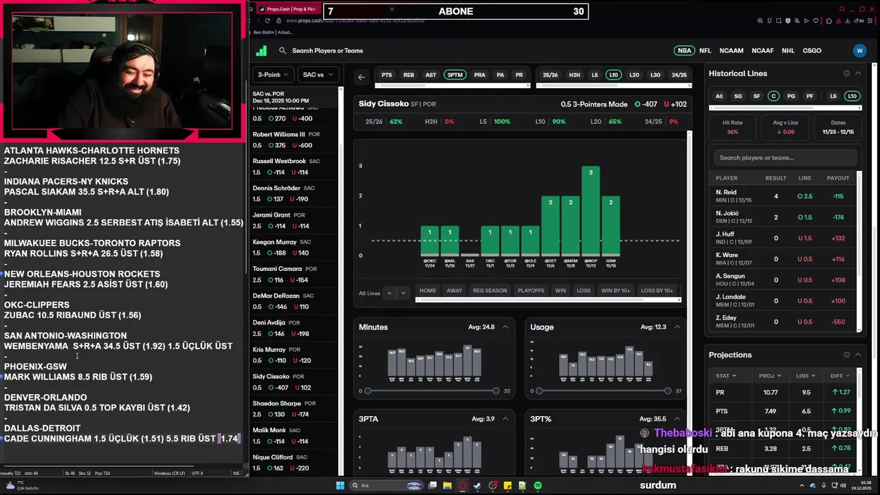Click the Search Players or Teams field
Image resolution: width=880 pixels, height=495 pixels.
click(x=327, y=51)
